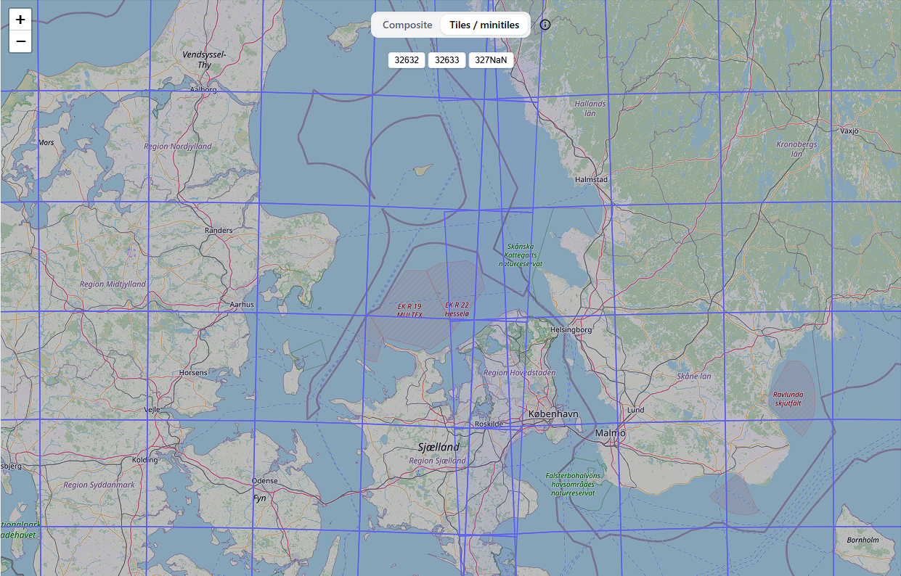901x576 pixels.
Task: Open the info circle icon near the toolbar
Action: pyautogui.click(x=545, y=25)
